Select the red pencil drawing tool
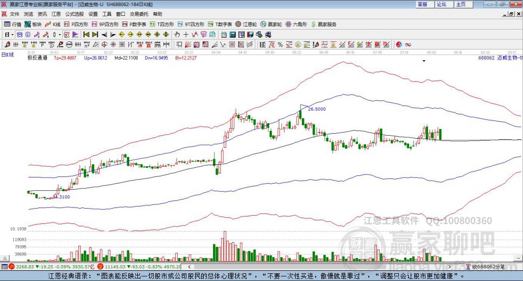 (x=7, y=44)
